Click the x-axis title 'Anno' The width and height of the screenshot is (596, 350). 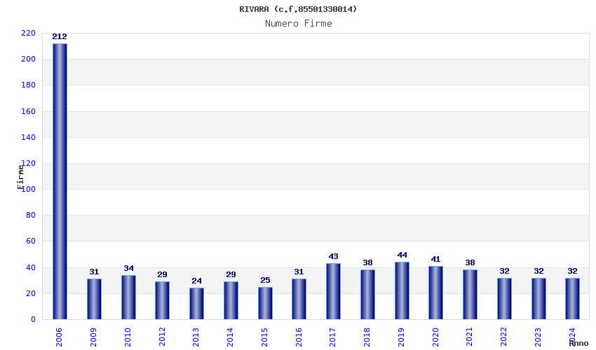tap(578, 343)
